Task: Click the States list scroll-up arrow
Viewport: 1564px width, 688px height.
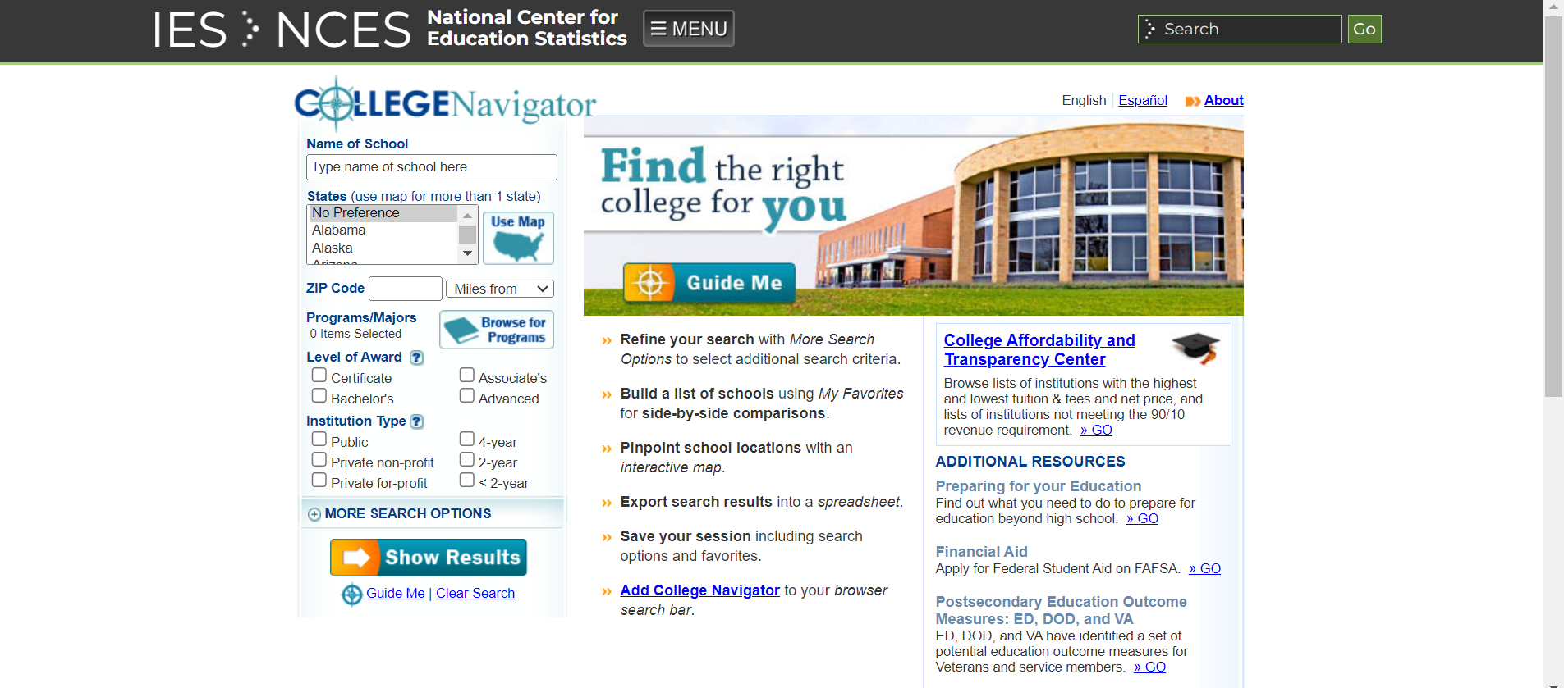Action: coord(467,215)
